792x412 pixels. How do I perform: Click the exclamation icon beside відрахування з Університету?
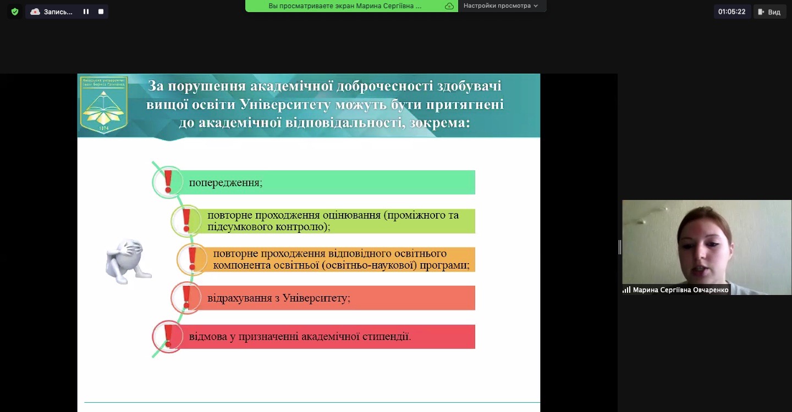click(x=186, y=298)
